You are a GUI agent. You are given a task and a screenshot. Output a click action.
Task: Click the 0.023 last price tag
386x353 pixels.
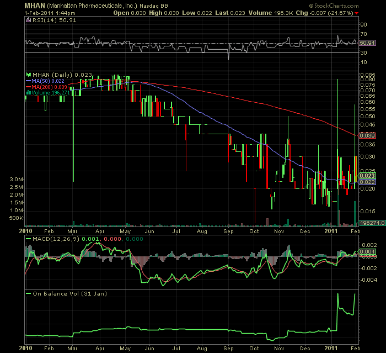367,175
